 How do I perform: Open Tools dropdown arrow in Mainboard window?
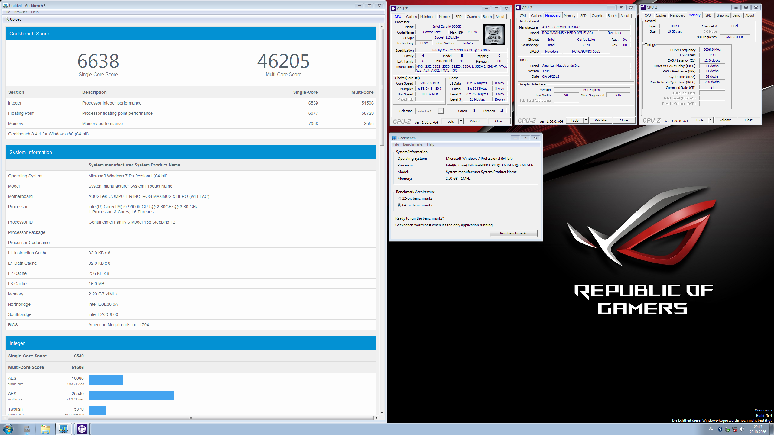click(586, 120)
